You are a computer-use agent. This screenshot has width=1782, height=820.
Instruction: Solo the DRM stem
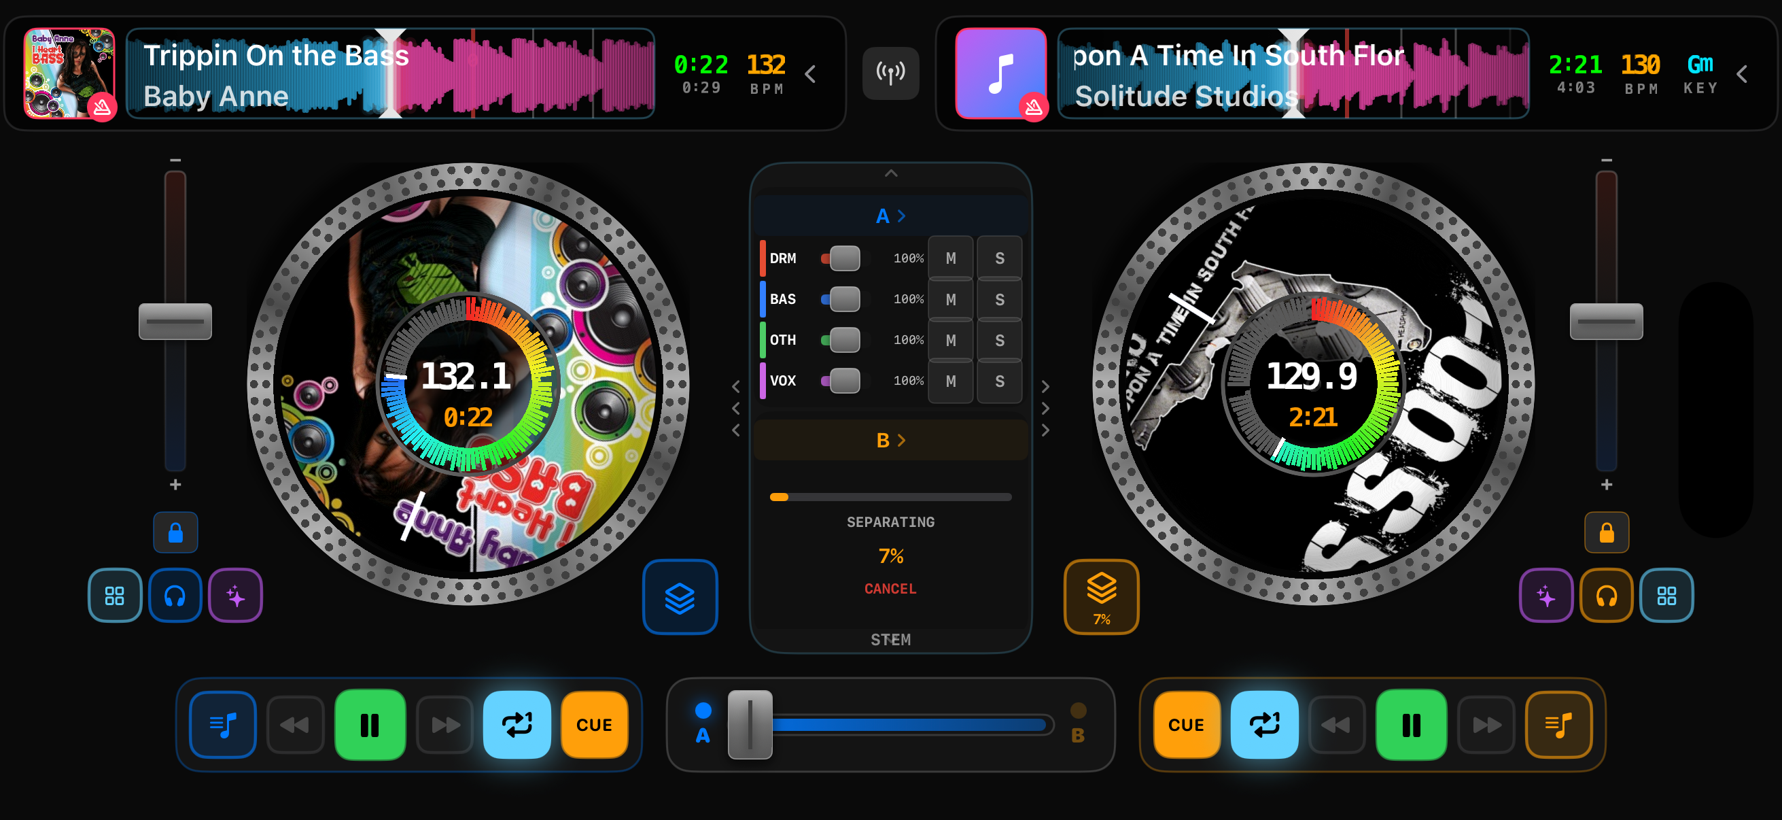click(x=1000, y=258)
